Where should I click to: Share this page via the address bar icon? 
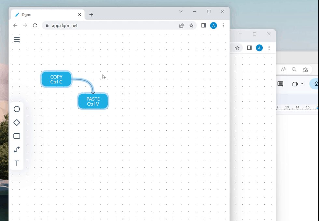coord(182,25)
